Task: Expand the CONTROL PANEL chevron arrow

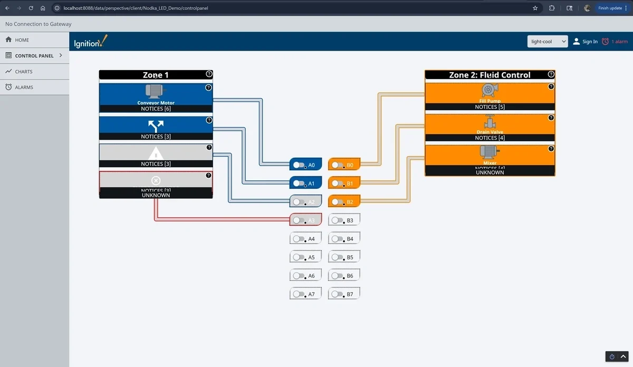Action: click(x=61, y=55)
